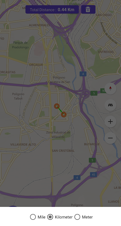This screenshot has width=121, height=226.
Task: Tap the blue 45 road shield
Action: point(94,175)
